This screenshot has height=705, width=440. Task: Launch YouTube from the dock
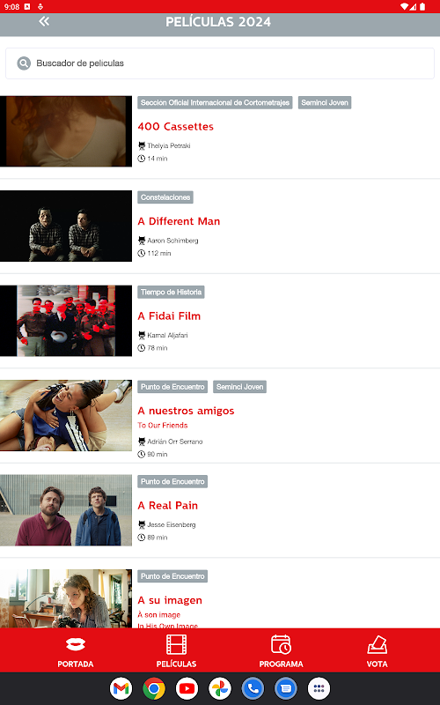tap(187, 688)
